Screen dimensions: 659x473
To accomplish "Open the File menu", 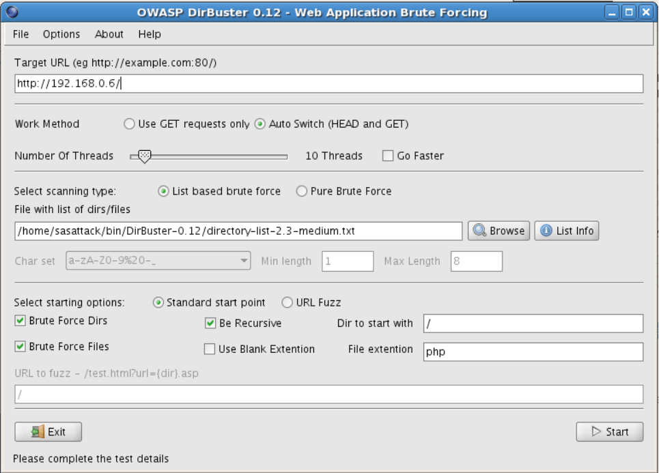I will click(20, 34).
